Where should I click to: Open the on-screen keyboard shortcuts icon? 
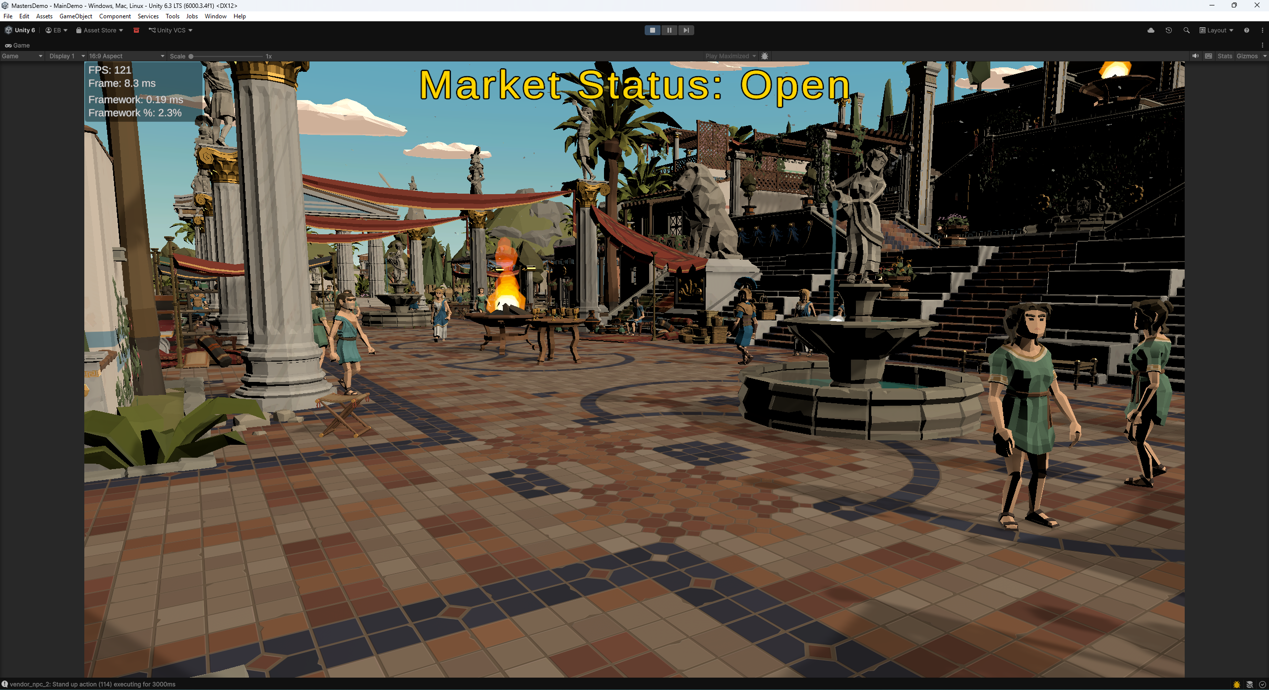pyautogui.click(x=1209, y=56)
